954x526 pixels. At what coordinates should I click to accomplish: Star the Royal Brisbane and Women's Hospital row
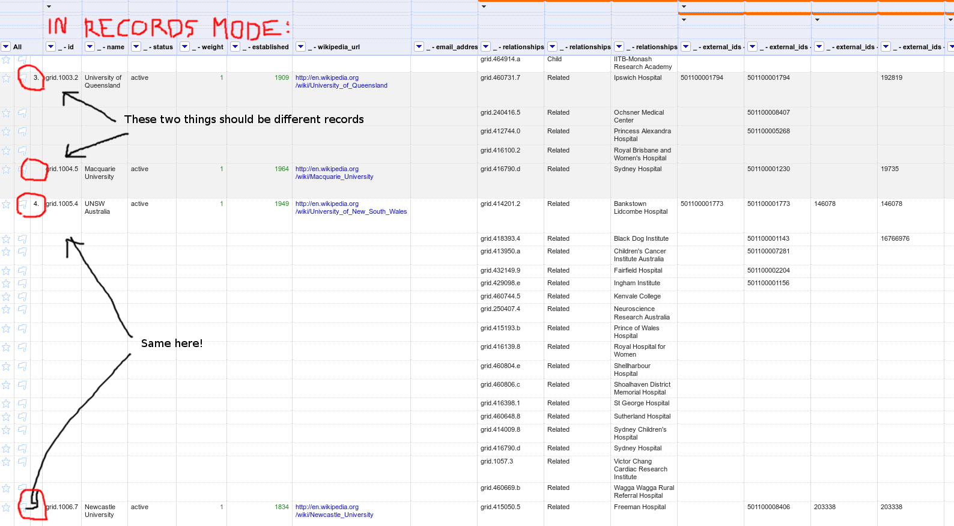(x=6, y=151)
